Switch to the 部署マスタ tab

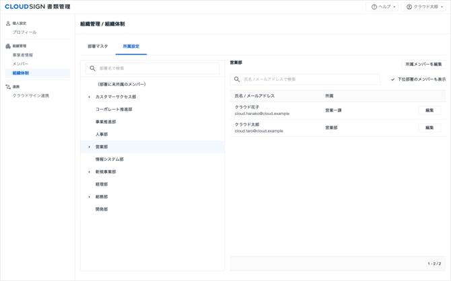(98, 46)
